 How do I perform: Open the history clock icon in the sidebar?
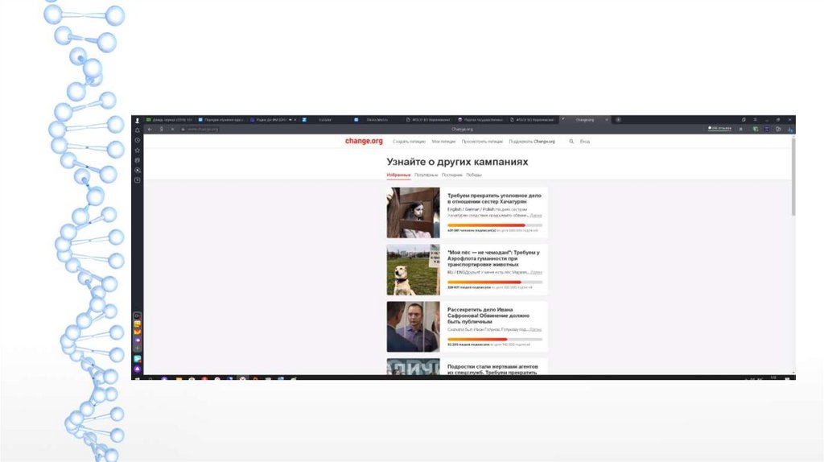(x=137, y=140)
